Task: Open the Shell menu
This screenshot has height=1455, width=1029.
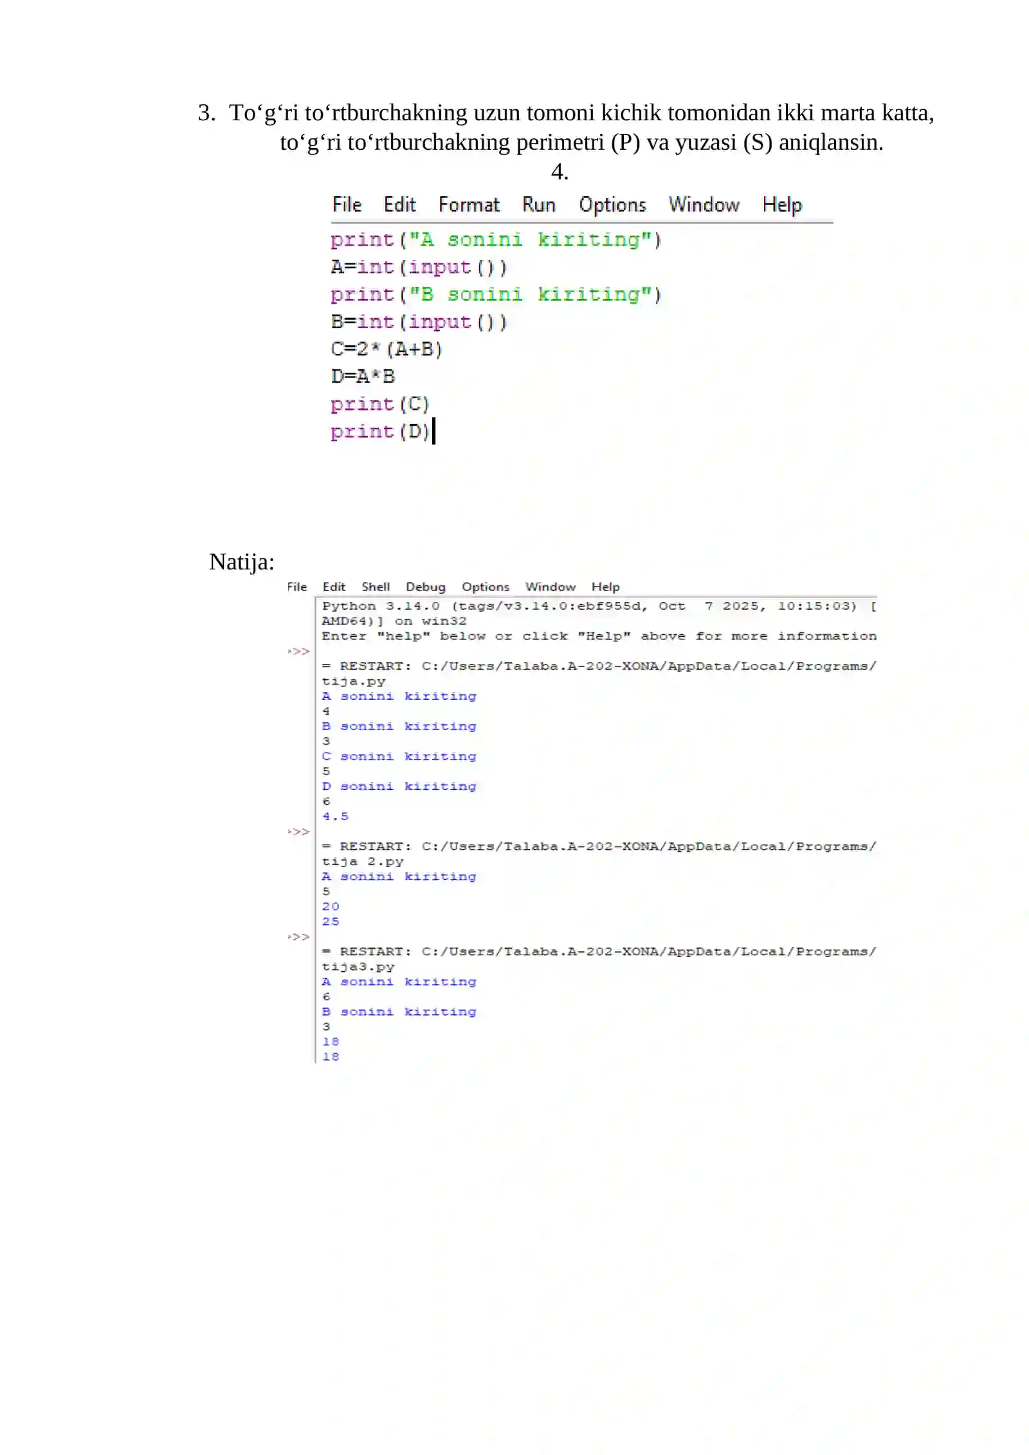Action: click(x=376, y=587)
